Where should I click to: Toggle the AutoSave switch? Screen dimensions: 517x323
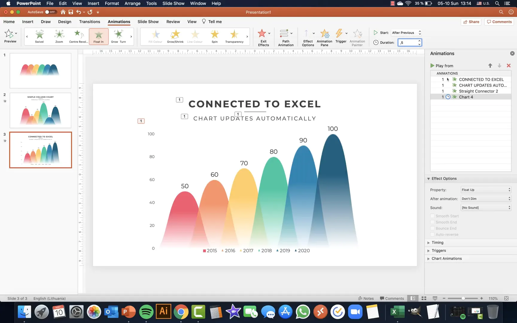[x=50, y=12]
